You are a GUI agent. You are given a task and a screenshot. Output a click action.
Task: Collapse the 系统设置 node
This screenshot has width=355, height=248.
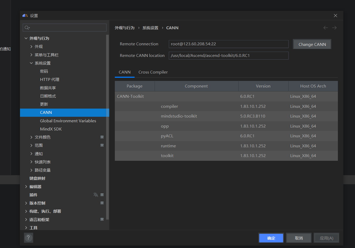31,63
